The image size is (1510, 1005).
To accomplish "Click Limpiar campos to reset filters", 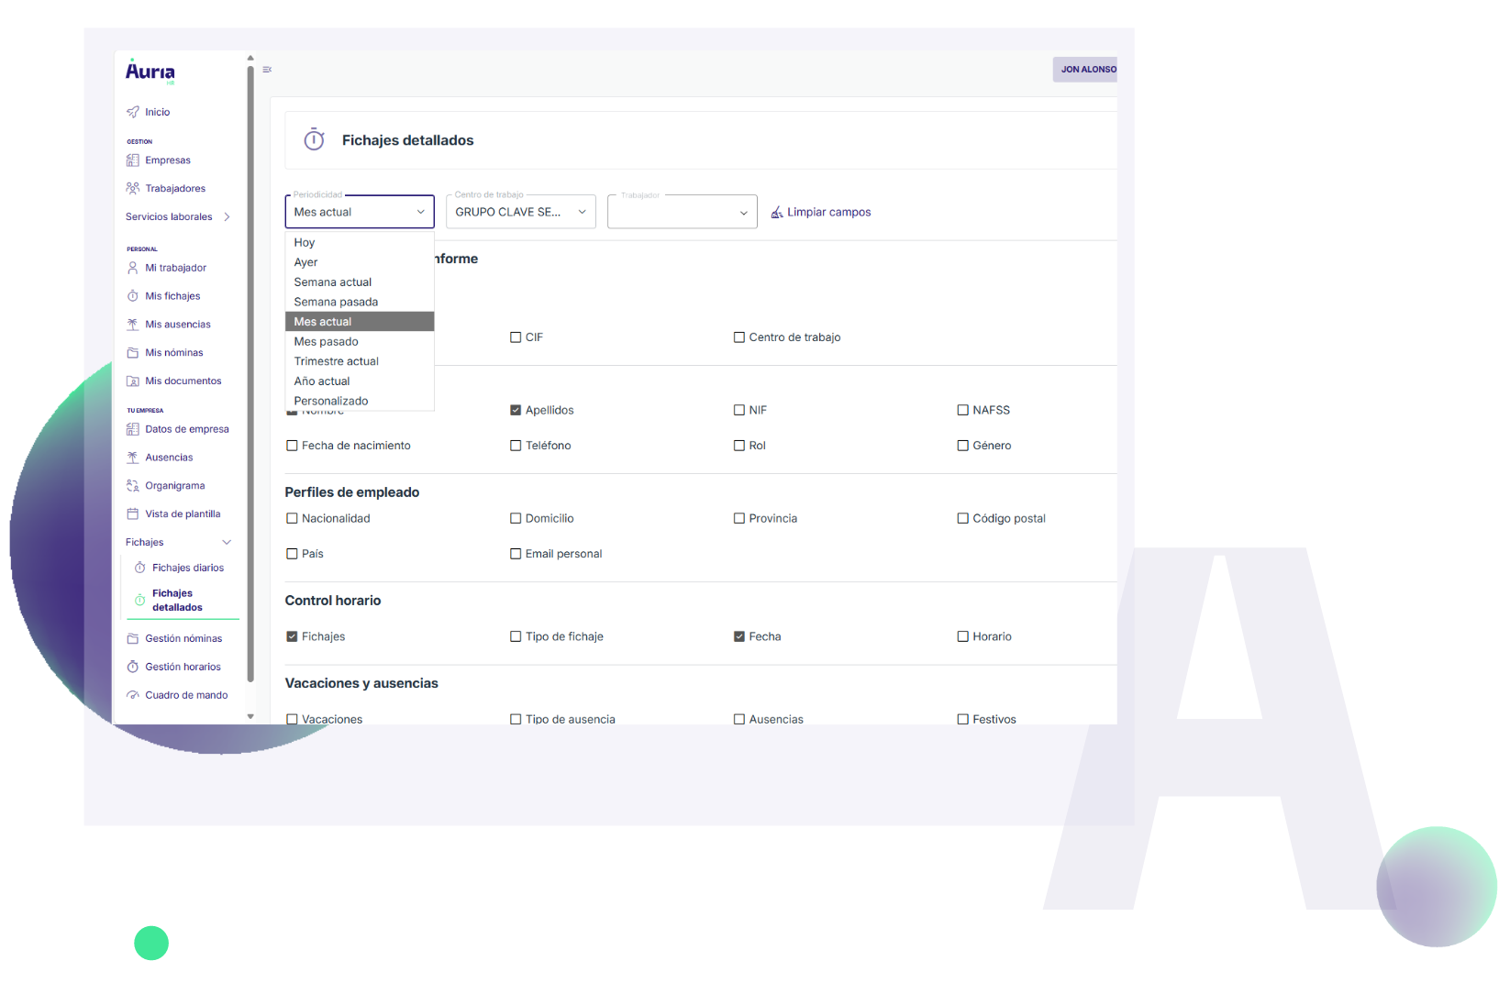I will click(821, 212).
